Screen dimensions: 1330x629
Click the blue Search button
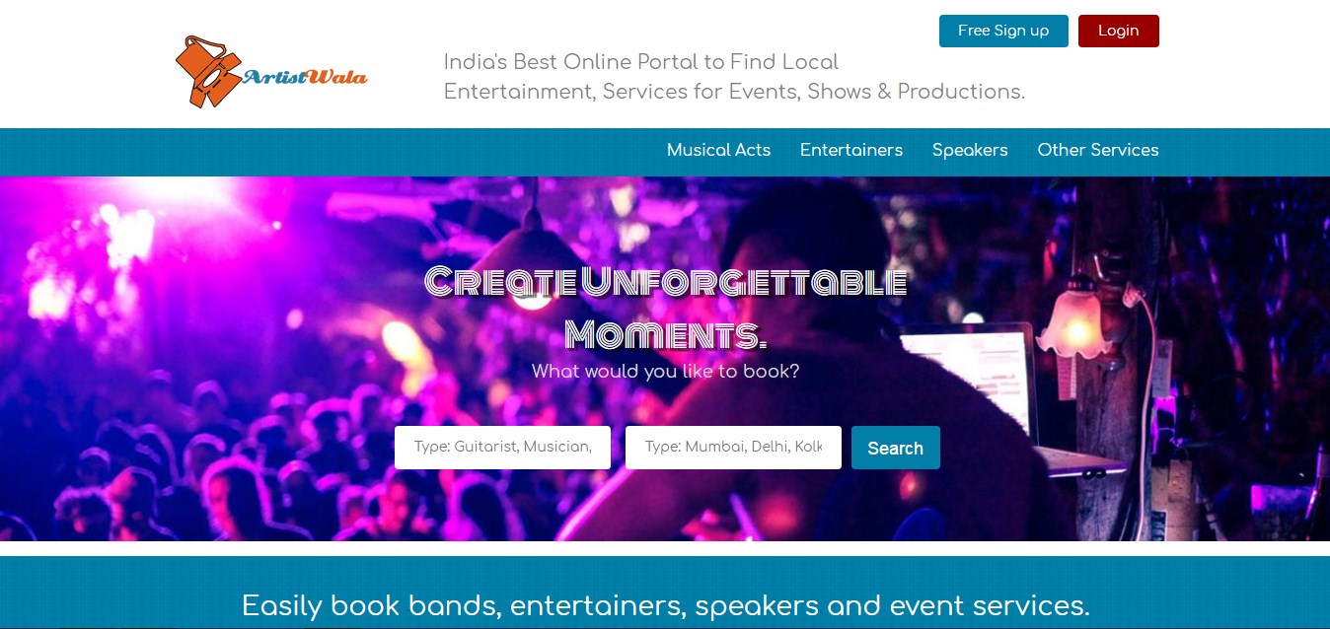pyautogui.click(x=896, y=448)
